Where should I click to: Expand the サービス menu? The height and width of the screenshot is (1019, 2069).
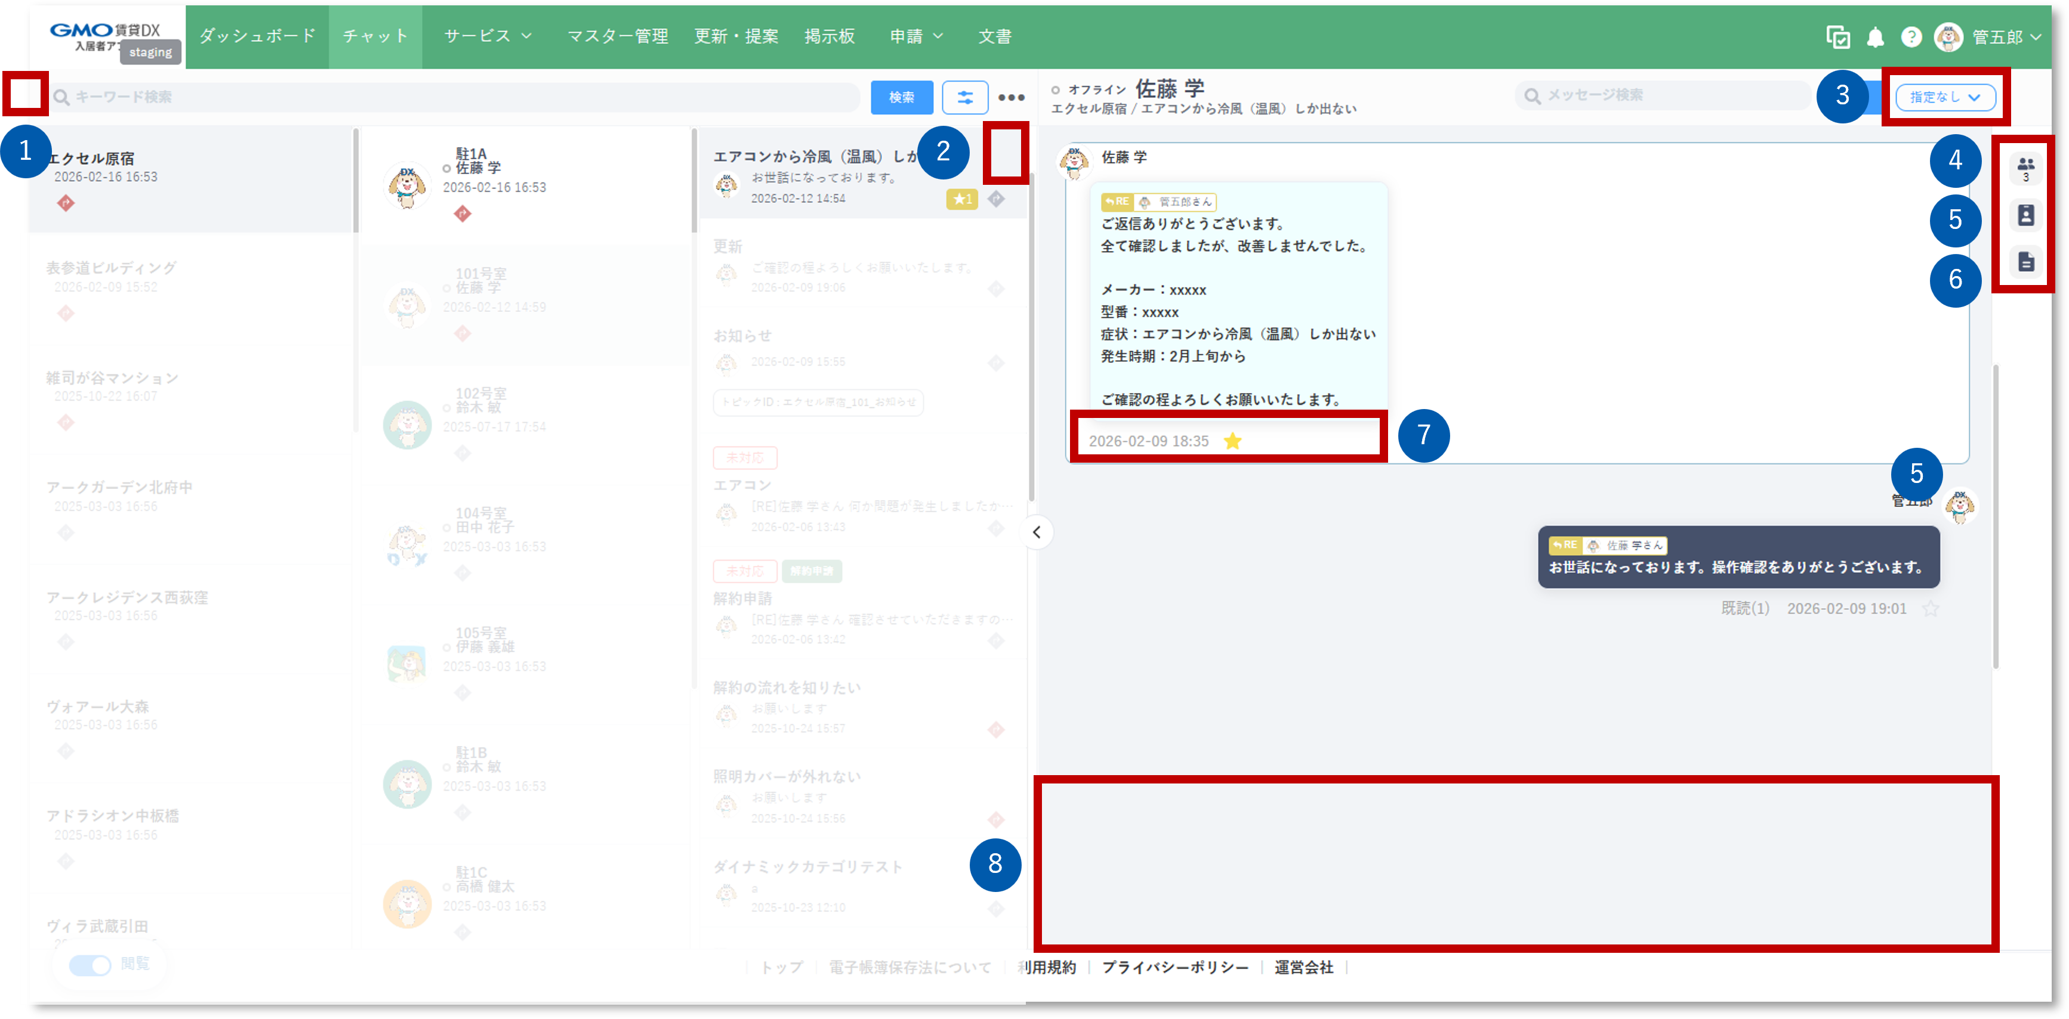[486, 36]
